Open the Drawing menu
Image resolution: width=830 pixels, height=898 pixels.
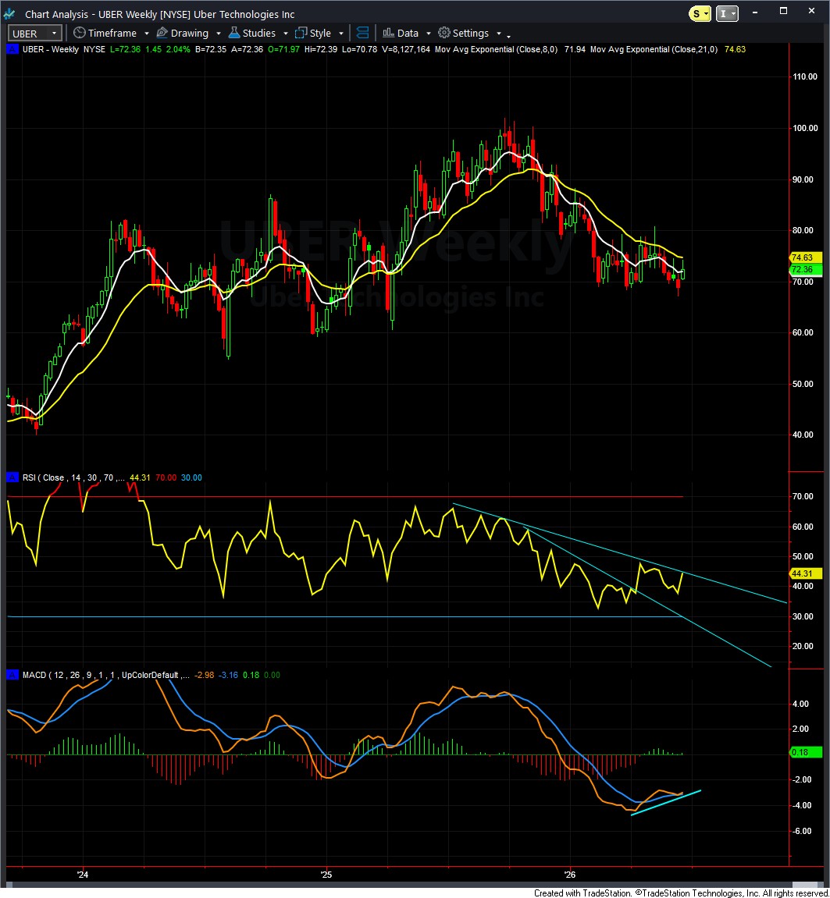coord(189,34)
